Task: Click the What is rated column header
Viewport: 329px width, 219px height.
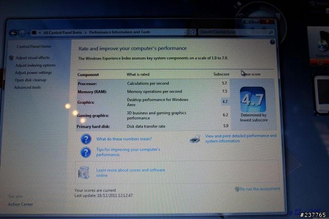Action: [138, 74]
